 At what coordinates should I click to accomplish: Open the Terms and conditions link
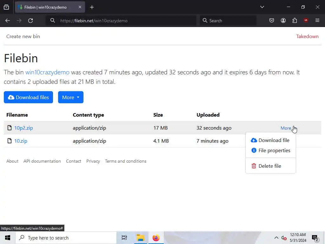coord(126,161)
